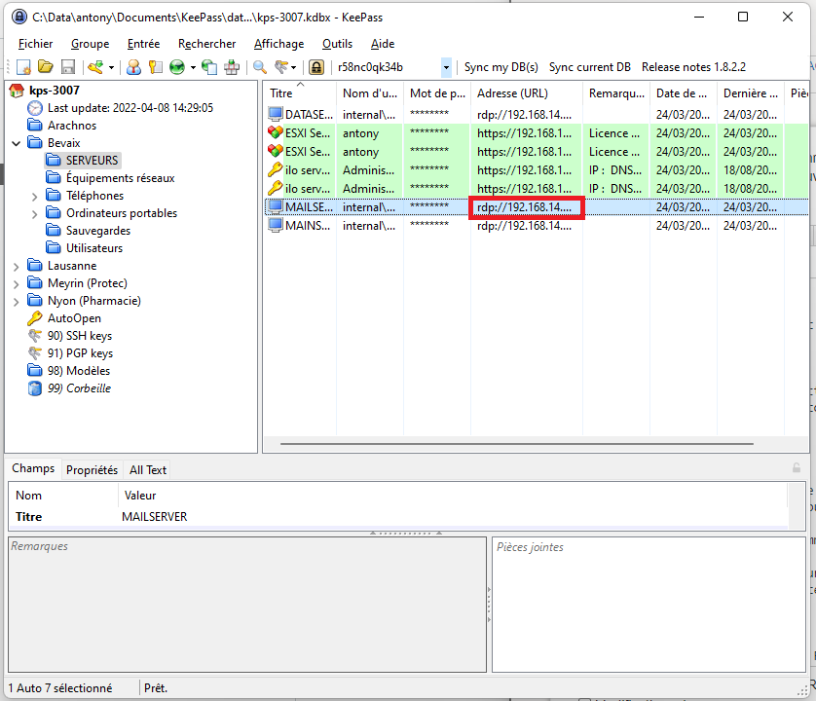Expand the Téléphones group
816x701 pixels.
pyautogui.click(x=34, y=197)
